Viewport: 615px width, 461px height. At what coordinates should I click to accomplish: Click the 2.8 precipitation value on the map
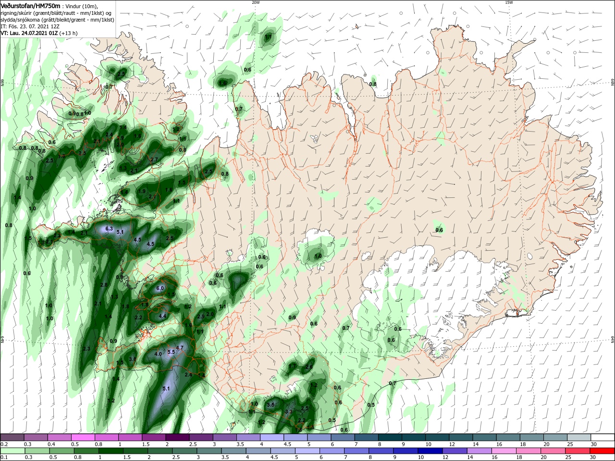[104, 285]
